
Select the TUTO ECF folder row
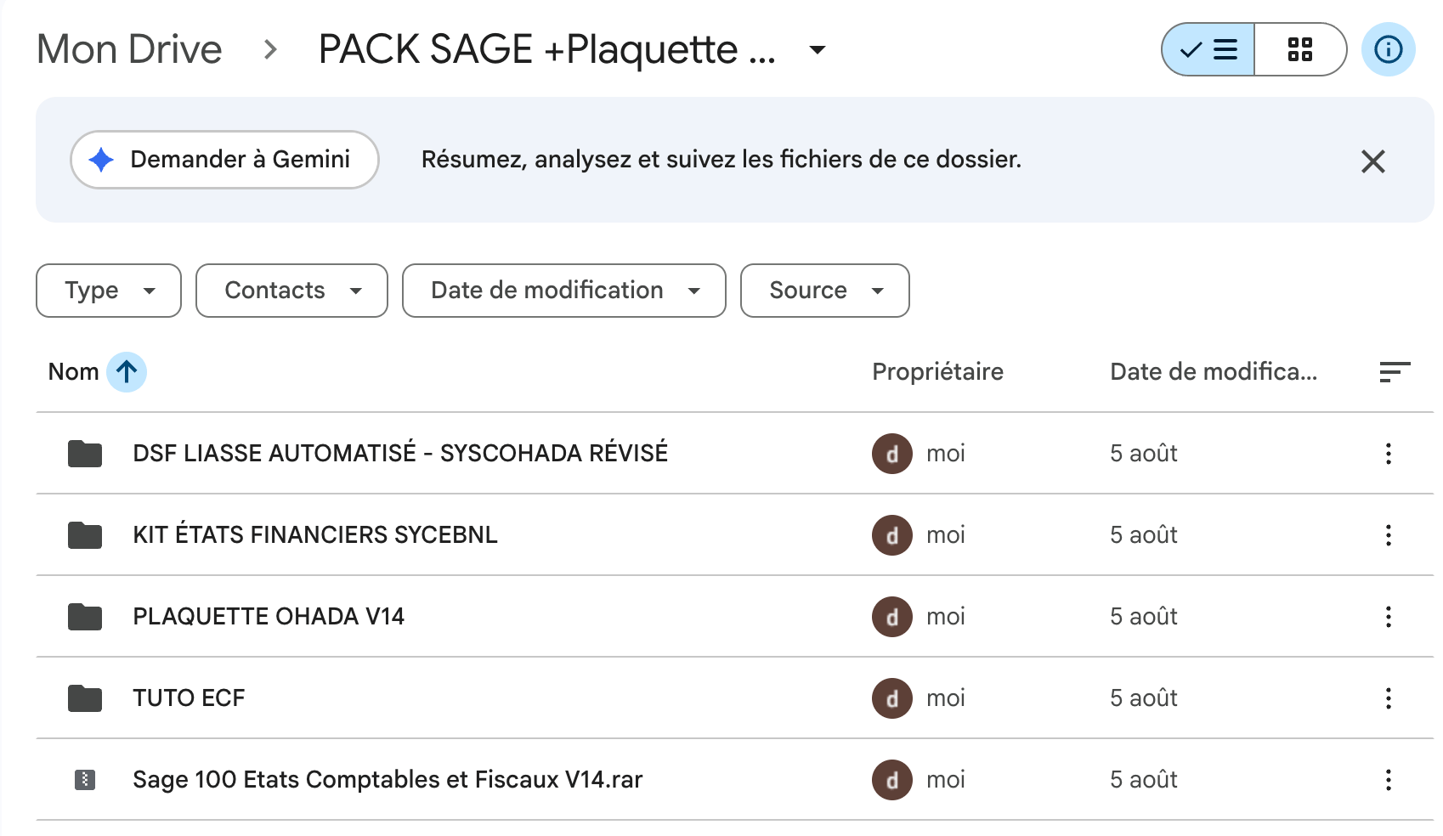(x=735, y=698)
